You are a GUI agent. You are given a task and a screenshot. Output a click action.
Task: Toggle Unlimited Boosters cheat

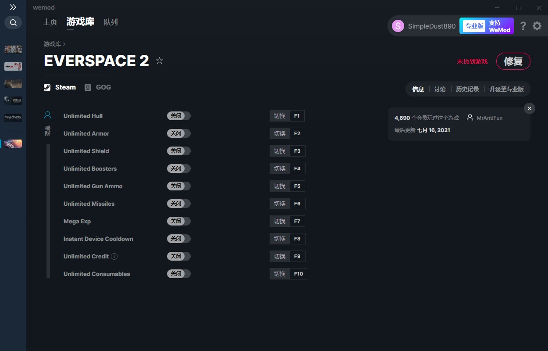(179, 168)
